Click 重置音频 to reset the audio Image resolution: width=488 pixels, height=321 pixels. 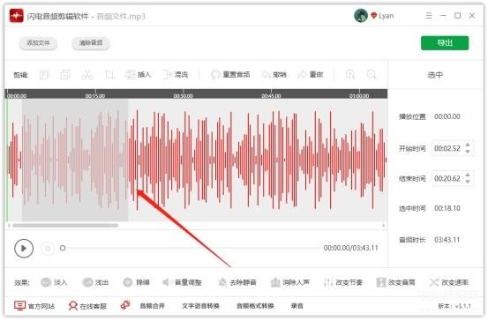coord(230,75)
